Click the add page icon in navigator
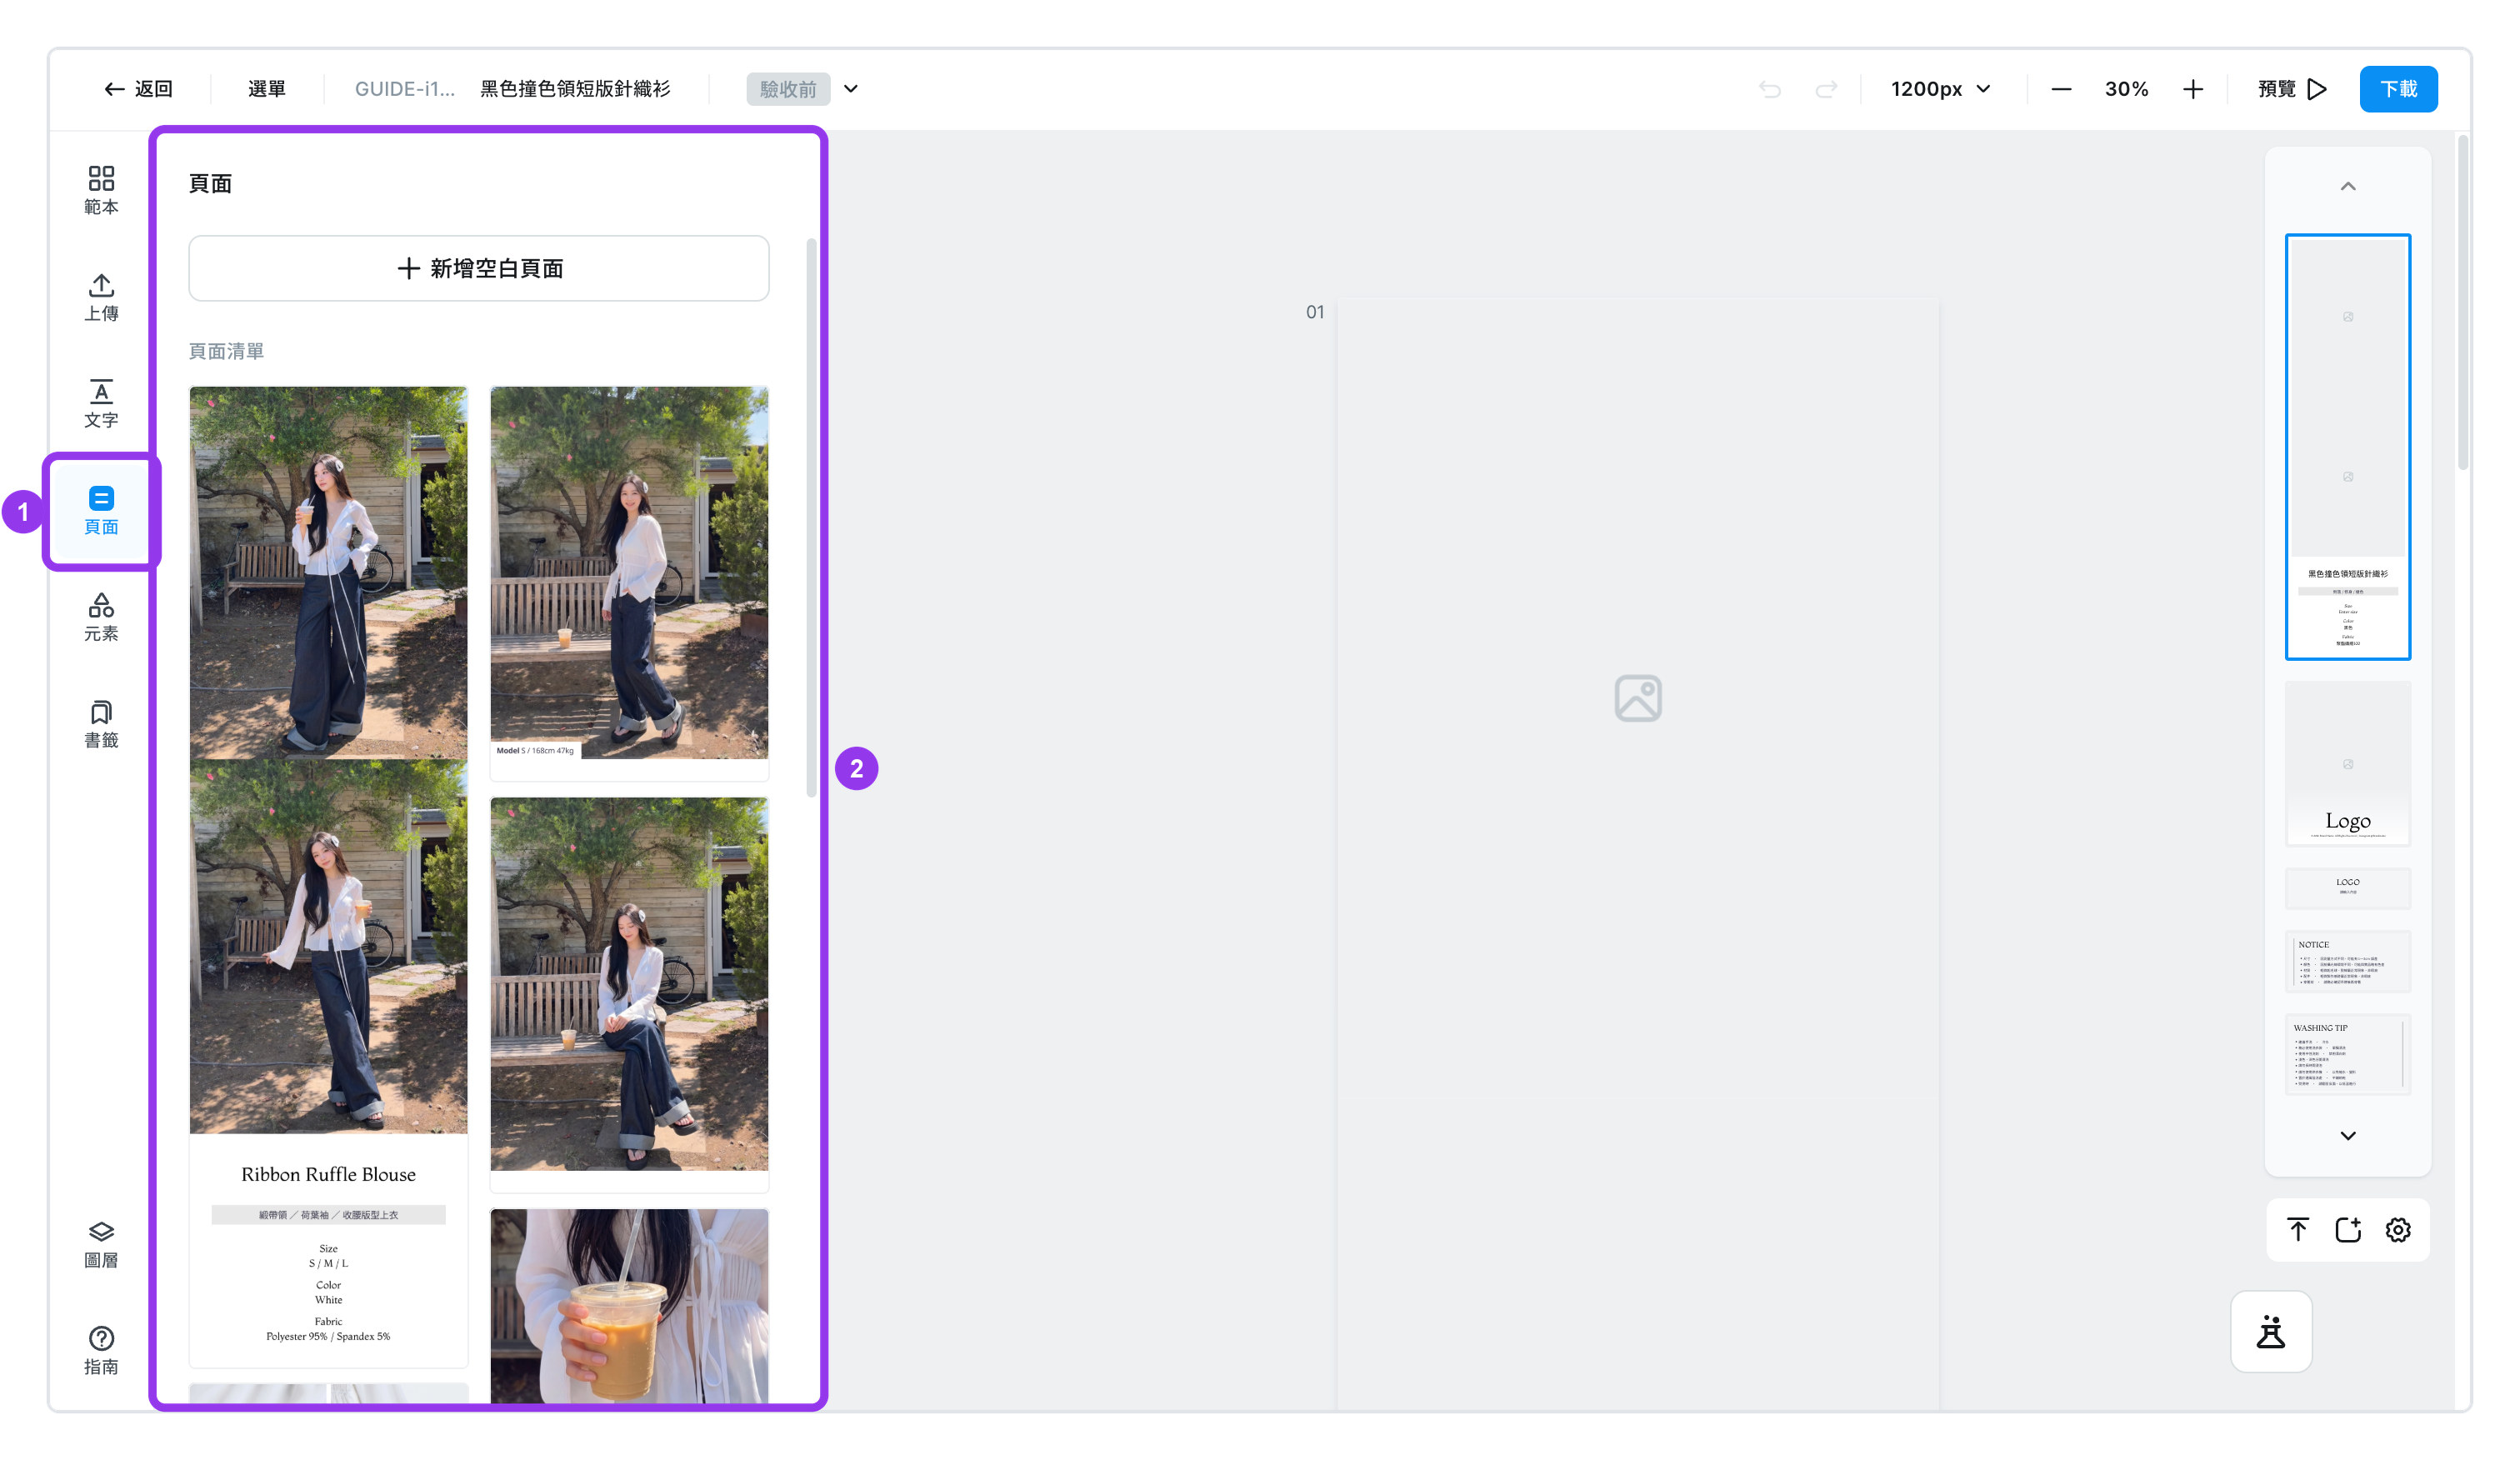 (2348, 1230)
